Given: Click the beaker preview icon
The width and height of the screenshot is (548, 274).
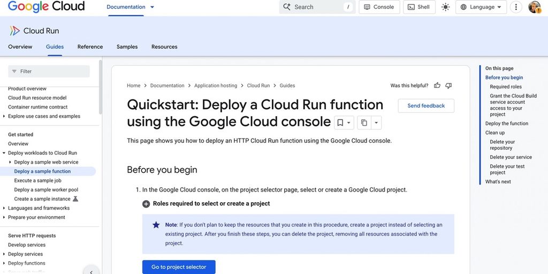Looking at the screenshot, I should coord(75,199).
